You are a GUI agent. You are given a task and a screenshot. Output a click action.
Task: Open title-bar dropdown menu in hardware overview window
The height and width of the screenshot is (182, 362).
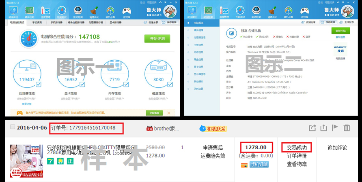[343, 2]
